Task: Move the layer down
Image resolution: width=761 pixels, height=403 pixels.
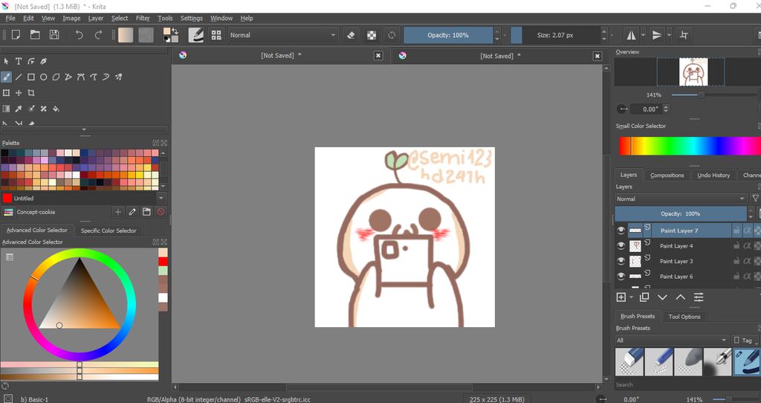Action: point(662,297)
